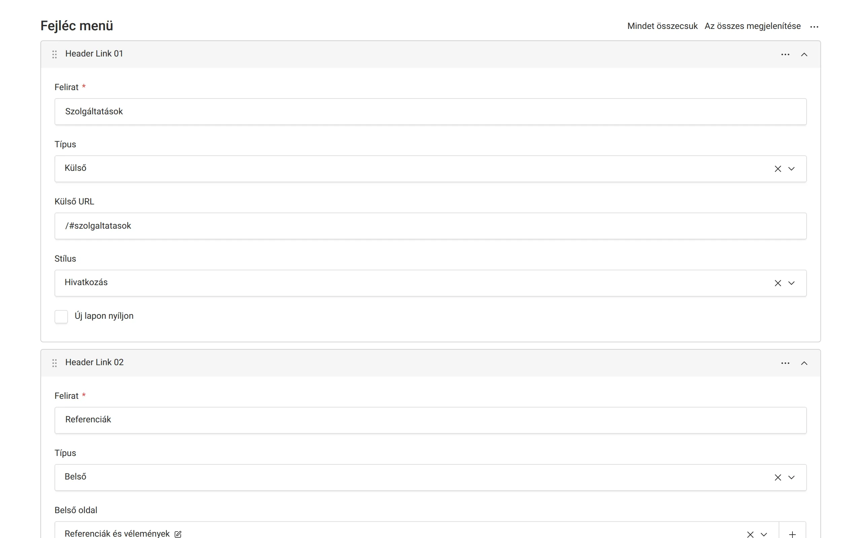Enable the Új lapon nyíljon checkbox
The image size is (850, 538).
[61, 316]
